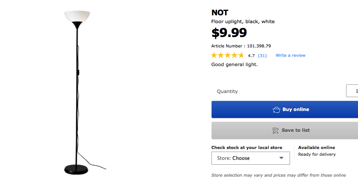Open the "Store: Choose" combo box
This screenshot has width=358, height=183.
pyautogui.click(x=250, y=158)
